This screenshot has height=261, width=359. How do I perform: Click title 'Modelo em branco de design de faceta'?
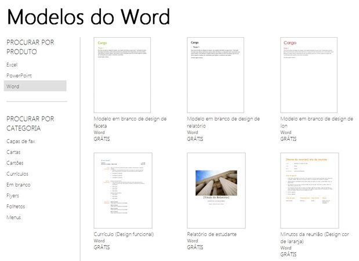[x=130, y=122]
